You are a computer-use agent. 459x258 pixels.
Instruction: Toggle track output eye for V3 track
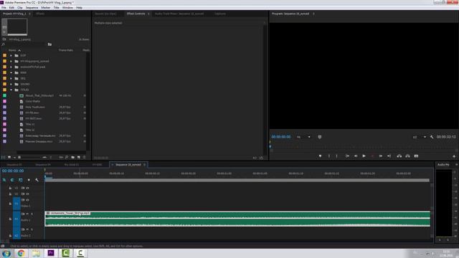tap(27, 188)
